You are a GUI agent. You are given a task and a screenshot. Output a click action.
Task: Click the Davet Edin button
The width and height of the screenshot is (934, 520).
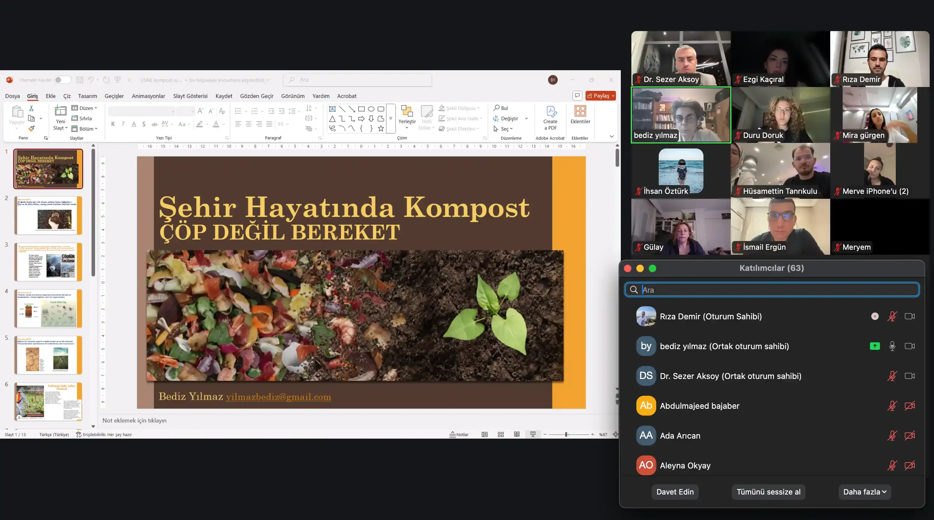tap(675, 492)
